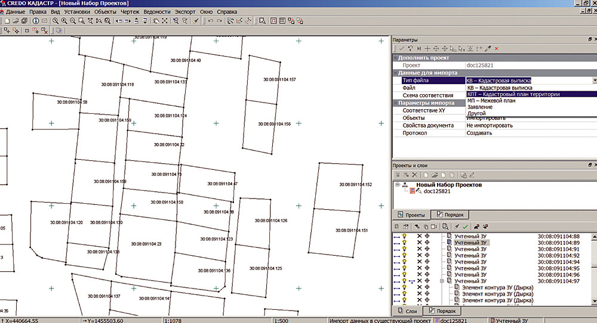Click the open folder icon in Проекты и слои toolbar
The width and height of the screenshot is (597, 323).
tap(435, 175)
